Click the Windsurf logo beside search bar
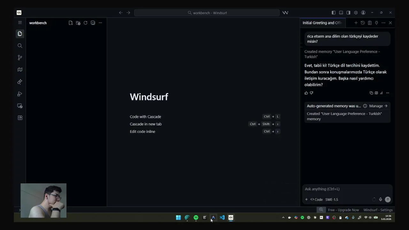The width and height of the screenshot is (409, 230). click(x=285, y=13)
